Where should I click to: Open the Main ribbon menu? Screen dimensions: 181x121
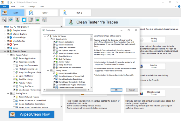tap(13, 7)
